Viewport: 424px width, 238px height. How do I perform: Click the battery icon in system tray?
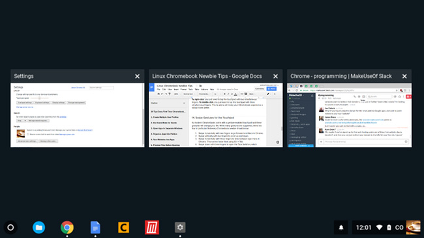(389, 228)
